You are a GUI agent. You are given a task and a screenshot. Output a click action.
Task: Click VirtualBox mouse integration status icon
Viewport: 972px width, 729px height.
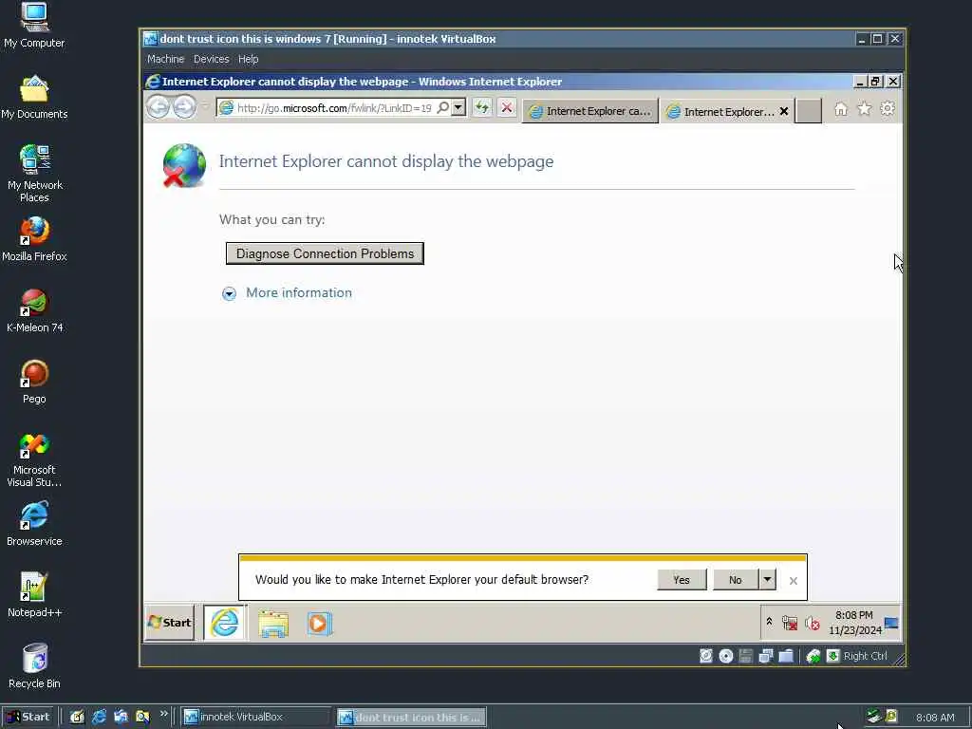[x=813, y=656]
